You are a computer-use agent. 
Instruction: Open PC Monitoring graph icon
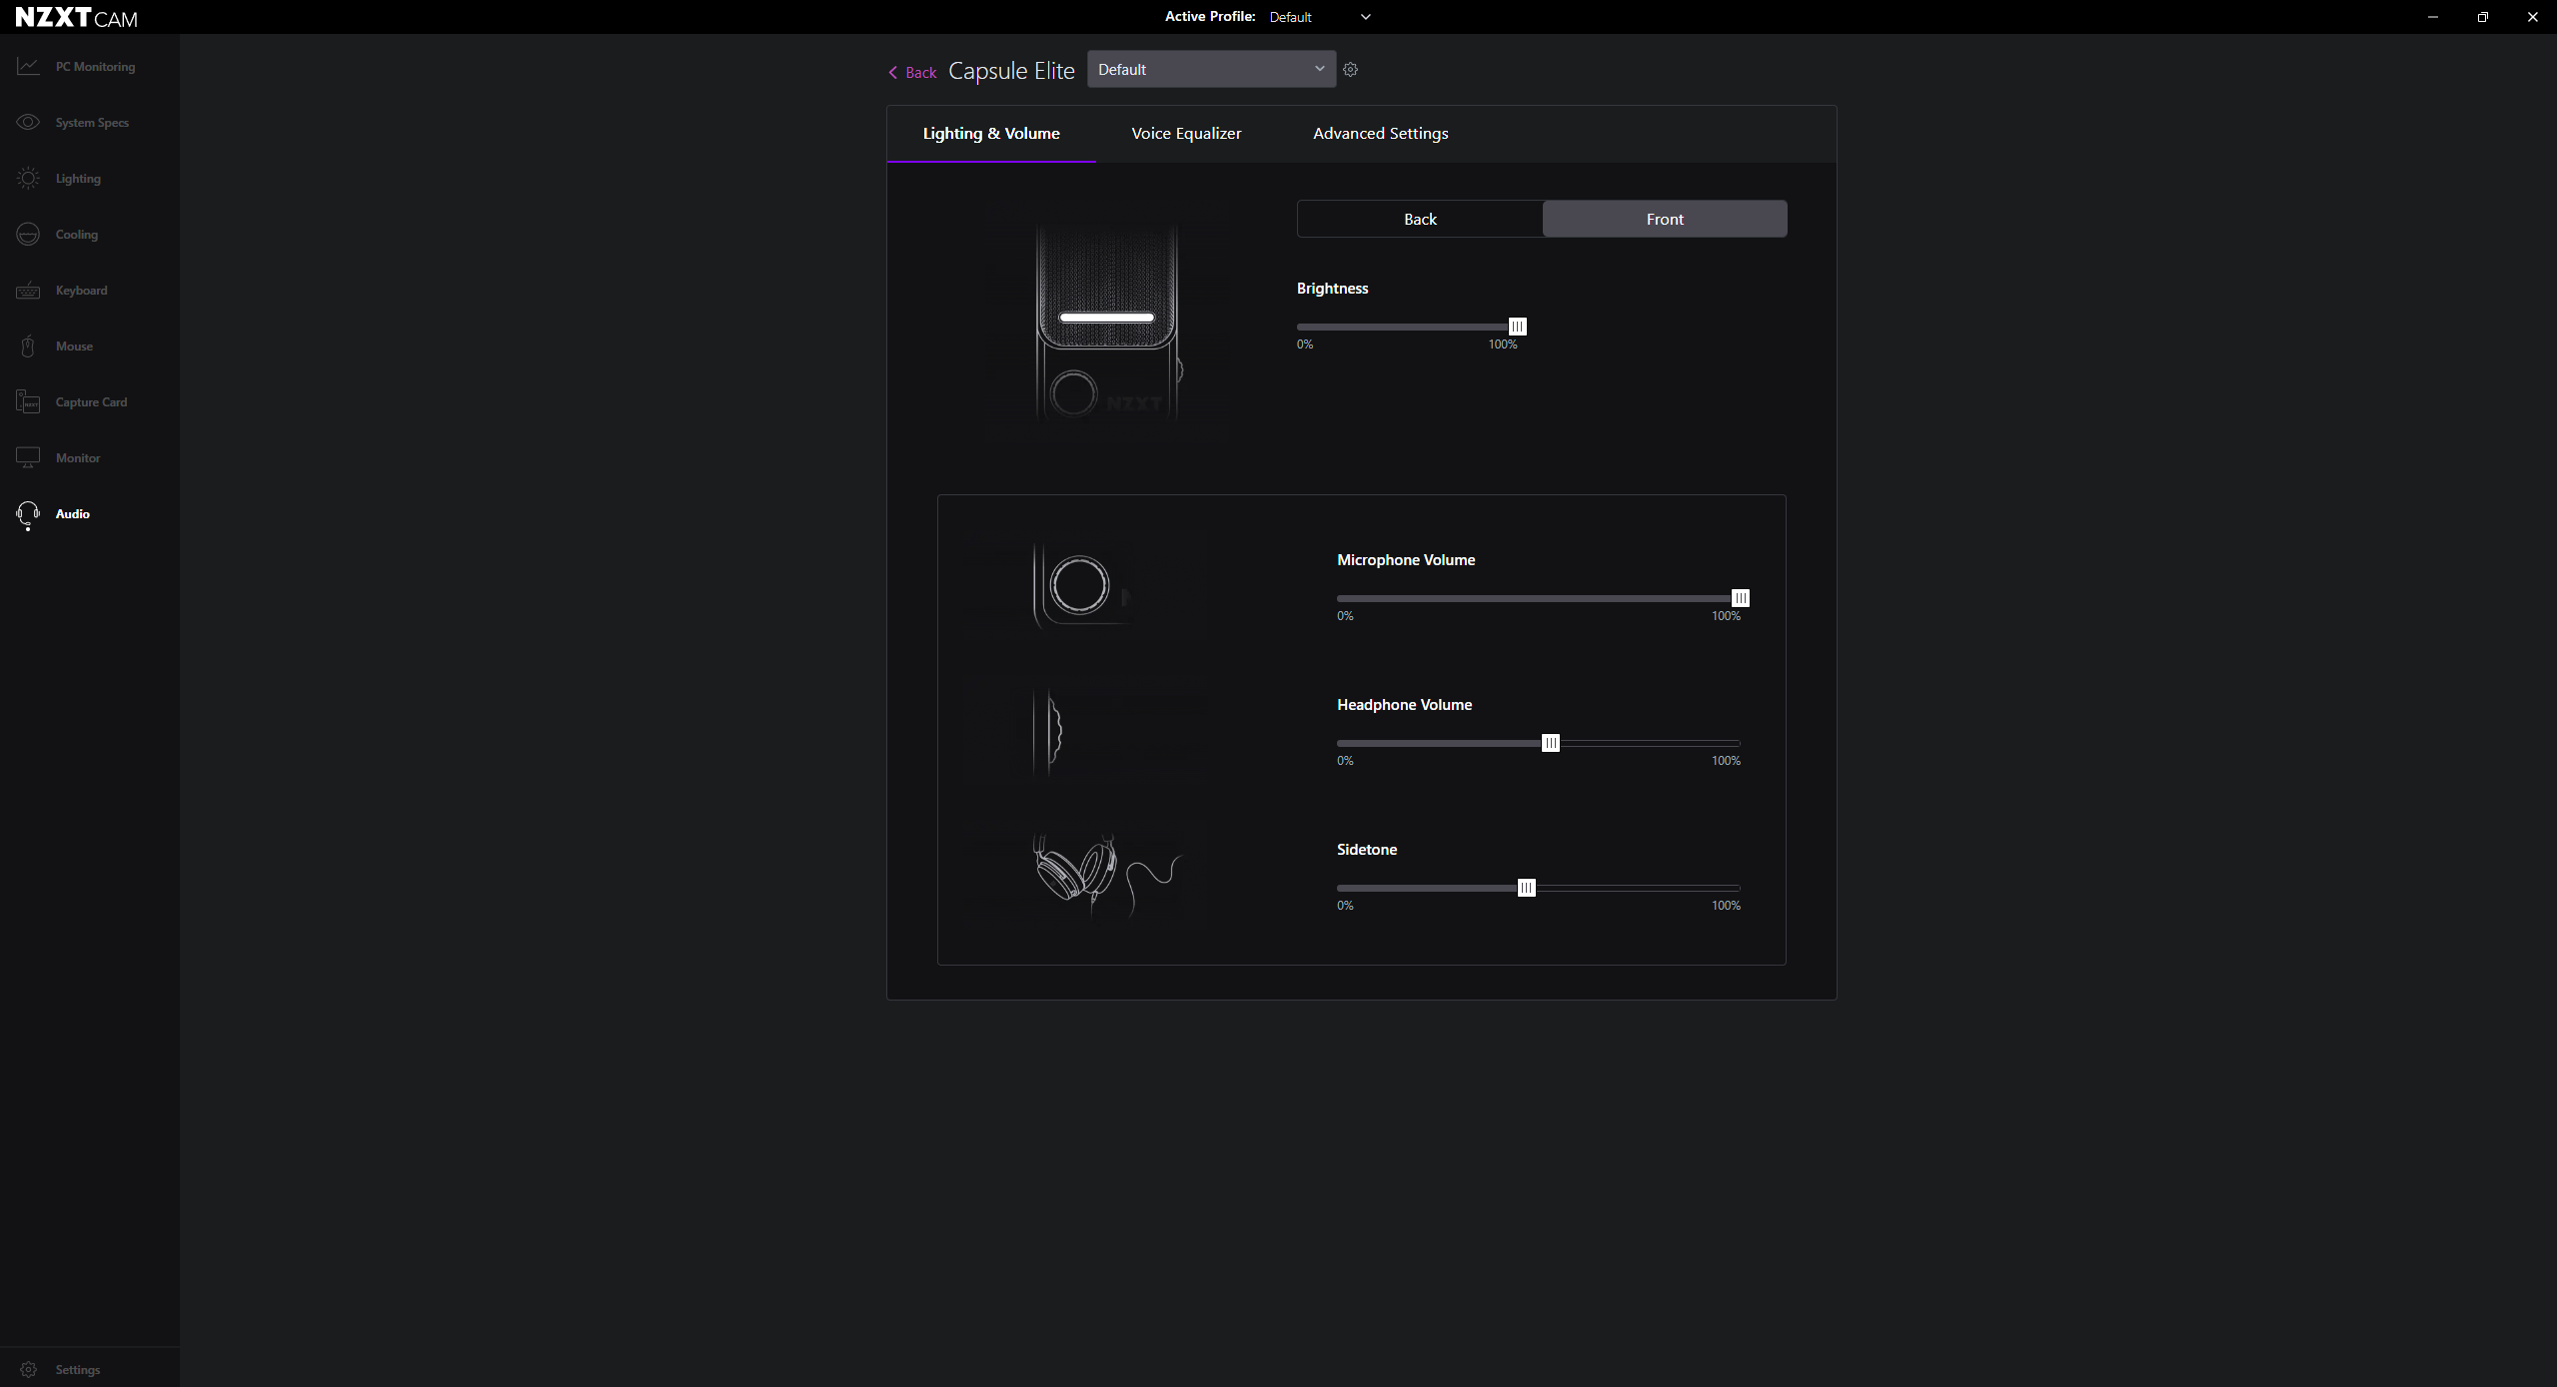coord(28,66)
